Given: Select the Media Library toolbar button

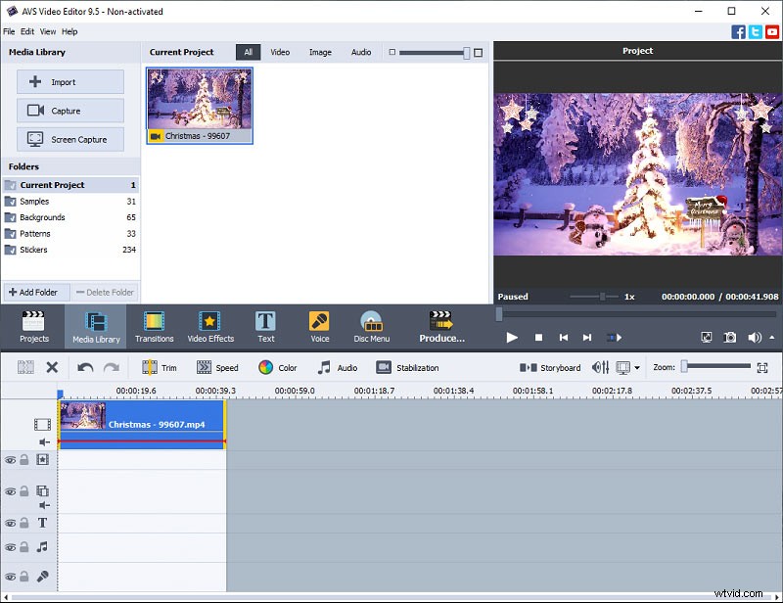Looking at the screenshot, I should click(x=96, y=327).
